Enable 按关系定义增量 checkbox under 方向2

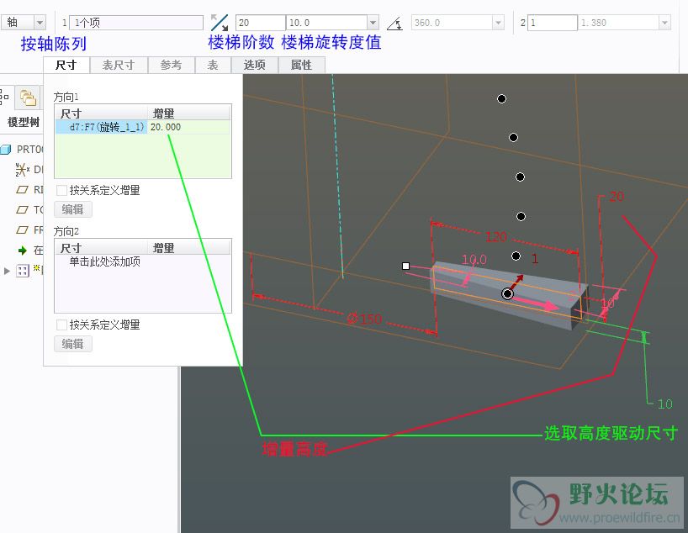61,325
